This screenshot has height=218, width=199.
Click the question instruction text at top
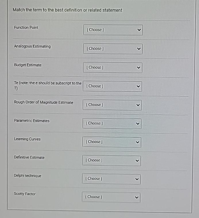click(x=67, y=10)
